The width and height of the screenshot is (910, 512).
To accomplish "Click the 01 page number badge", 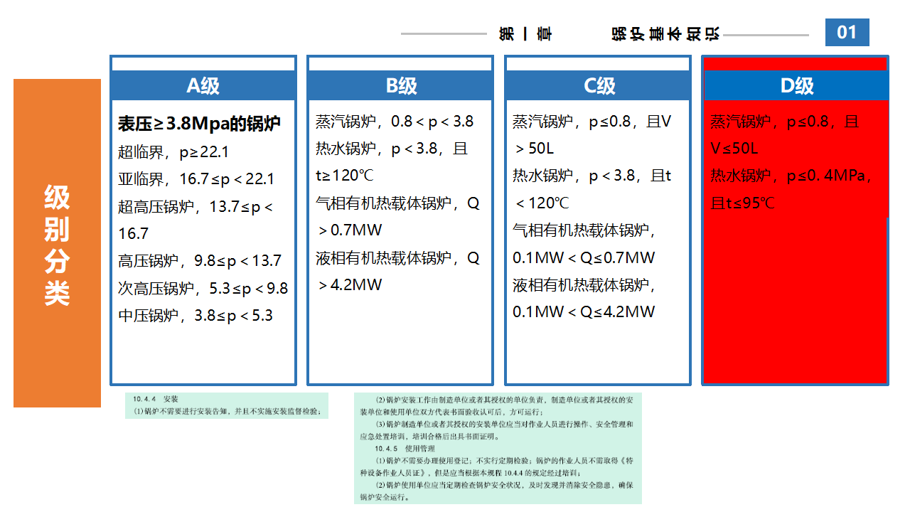I will (847, 33).
